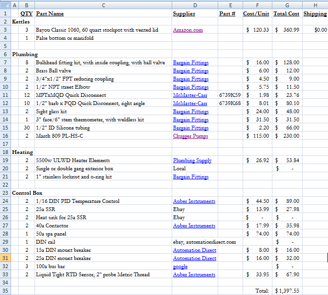Image resolution: width=328 pixels, height=295 pixels.
Task: Select the 'Kettles' section cell
Action: click(x=21, y=22)
